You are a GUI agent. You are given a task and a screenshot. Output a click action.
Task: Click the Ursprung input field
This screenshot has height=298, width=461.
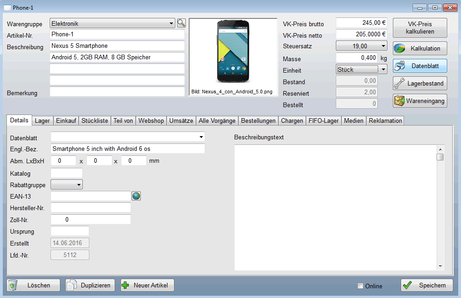coord(70,231)
